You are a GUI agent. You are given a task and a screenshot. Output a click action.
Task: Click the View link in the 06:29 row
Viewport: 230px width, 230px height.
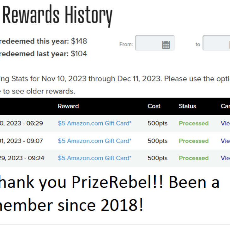225,123
